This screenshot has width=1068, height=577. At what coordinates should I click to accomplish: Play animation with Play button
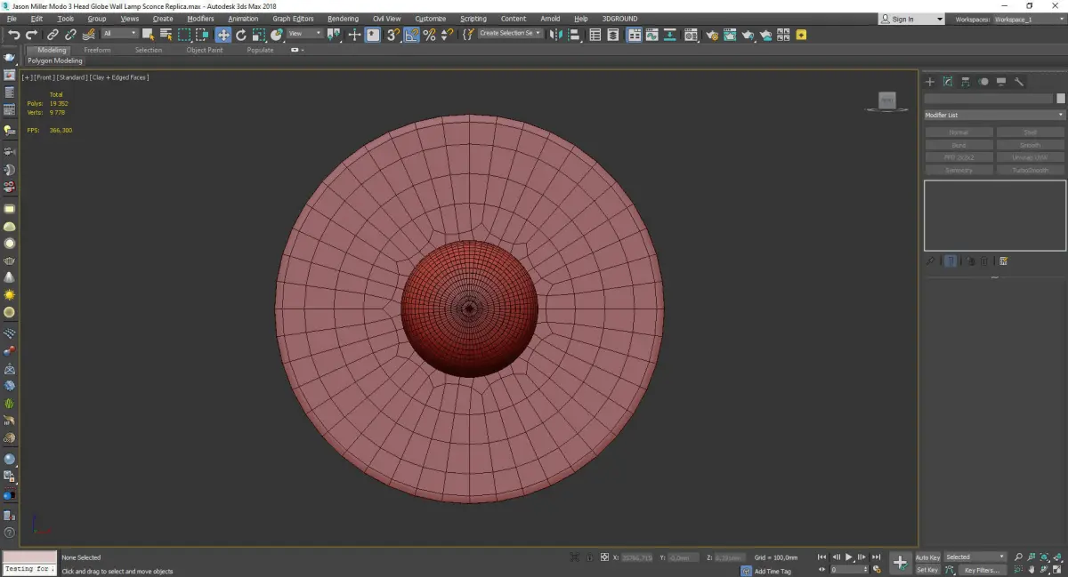pos(849,557)
